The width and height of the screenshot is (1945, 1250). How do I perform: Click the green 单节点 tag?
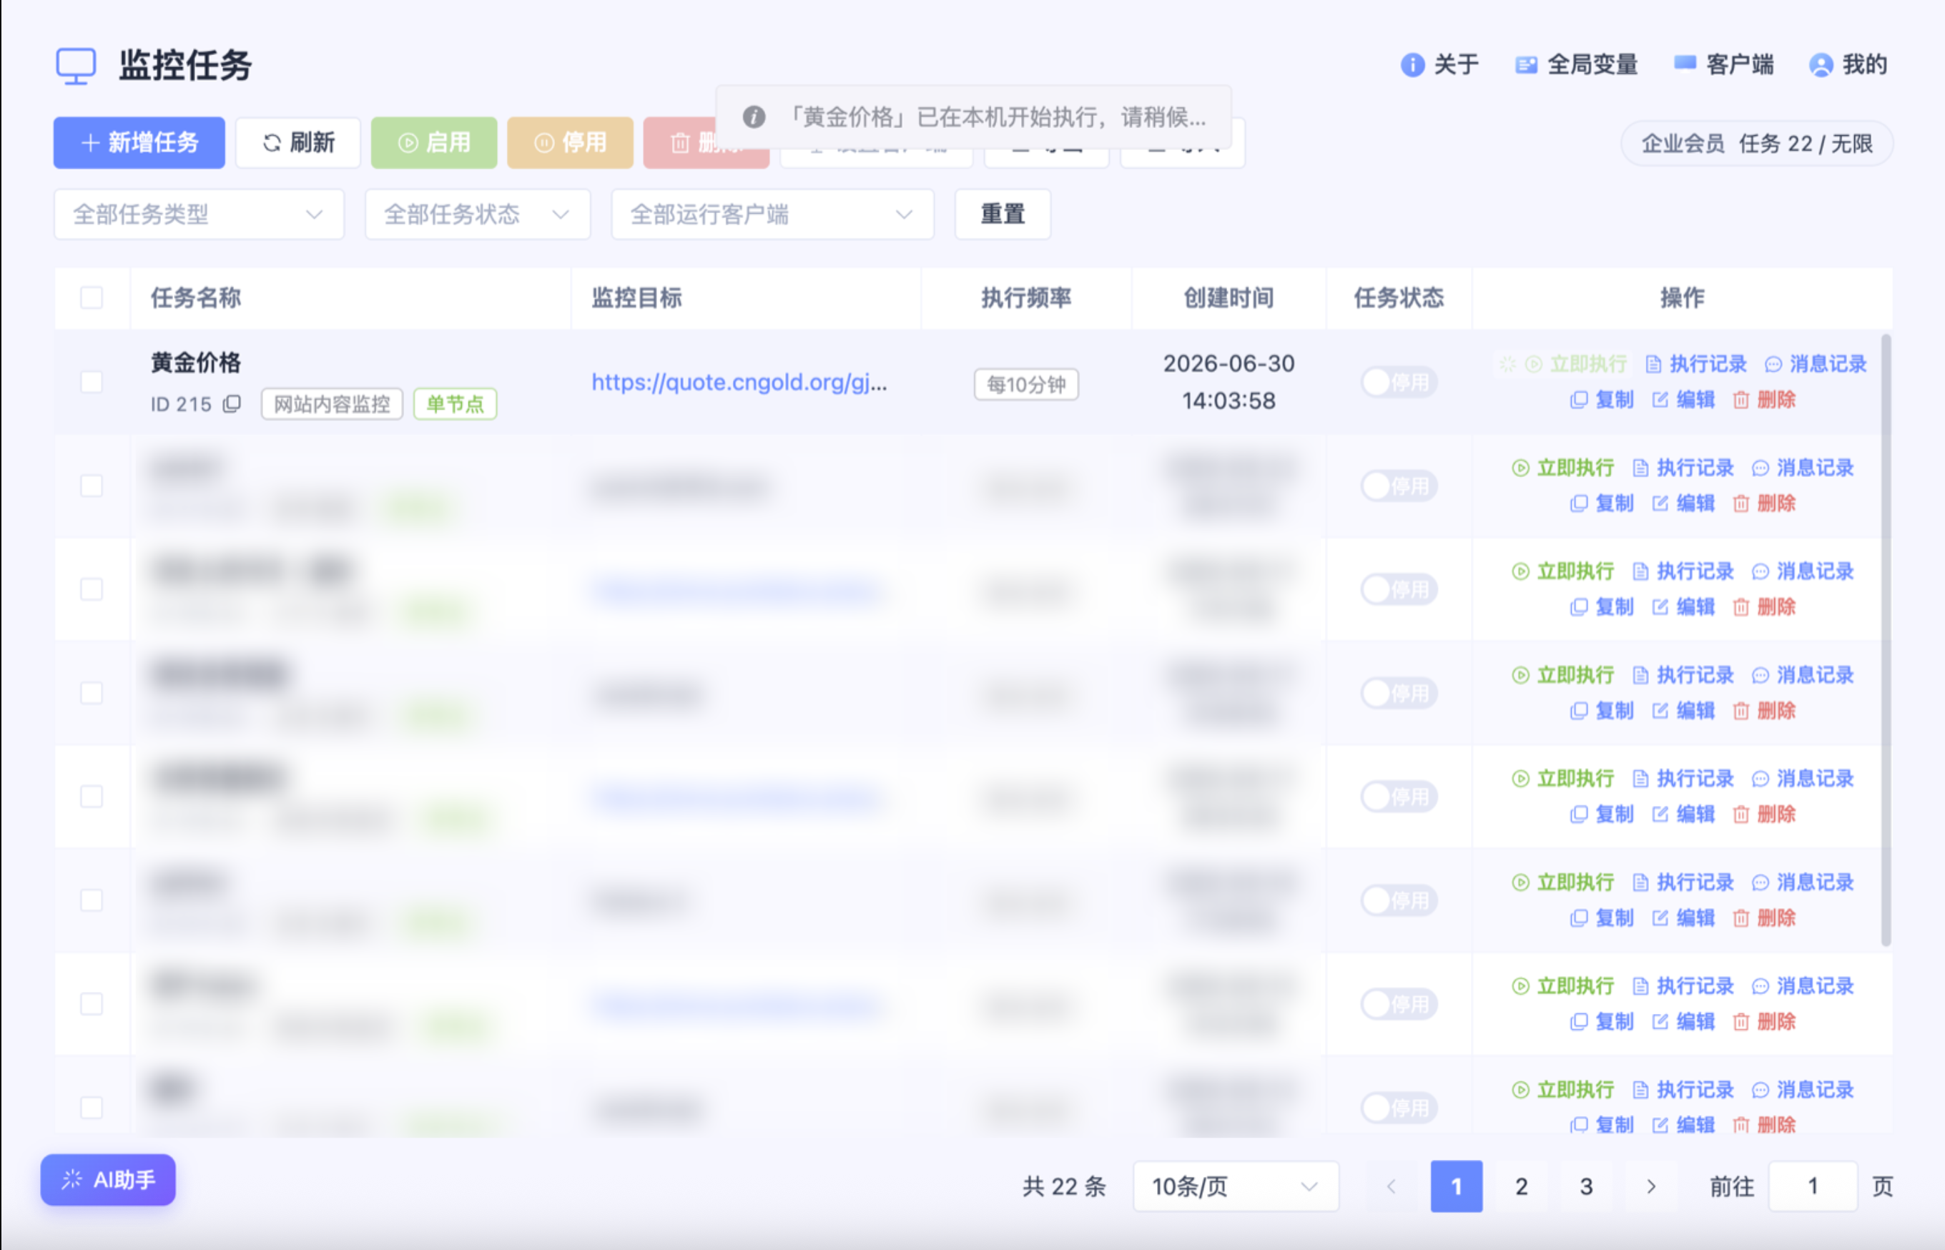pos(456,404)
